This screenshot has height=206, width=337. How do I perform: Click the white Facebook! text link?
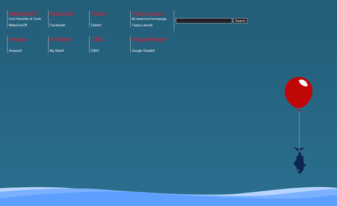point(57,25)
